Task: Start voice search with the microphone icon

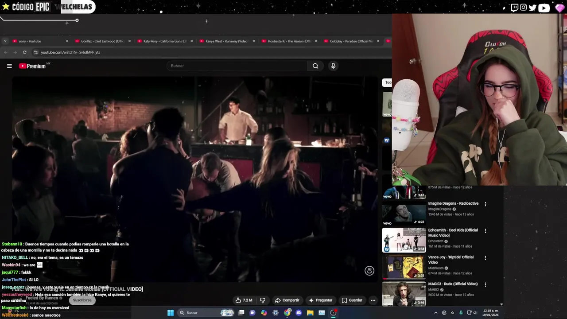Action: [x=333, y=66]
